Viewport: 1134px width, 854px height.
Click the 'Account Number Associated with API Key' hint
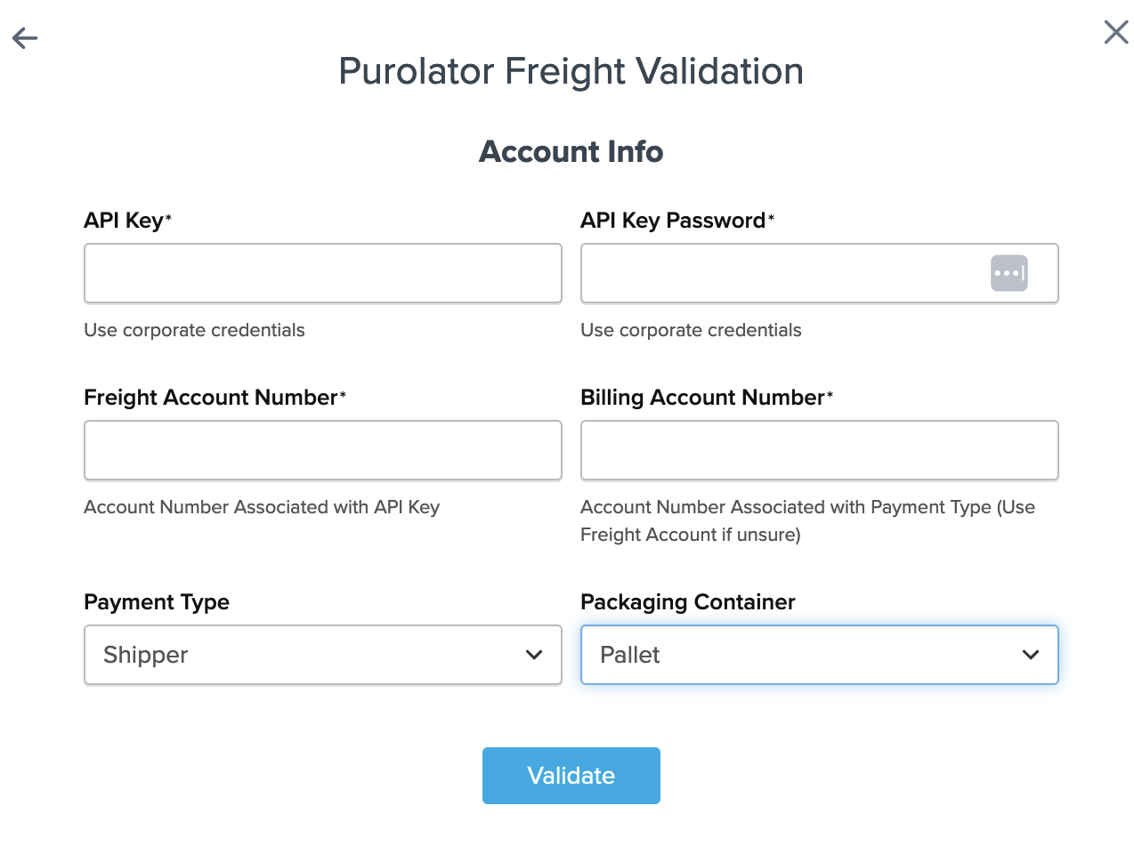click(x=262, y=507)
